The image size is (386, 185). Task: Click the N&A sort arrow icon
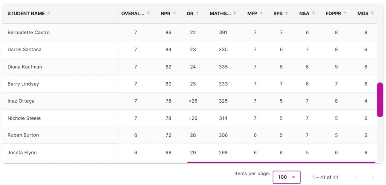tap(313, 14)
